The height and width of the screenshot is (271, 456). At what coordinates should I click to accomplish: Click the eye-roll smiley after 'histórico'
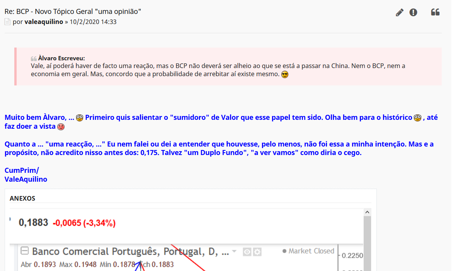tap(417, 118)
